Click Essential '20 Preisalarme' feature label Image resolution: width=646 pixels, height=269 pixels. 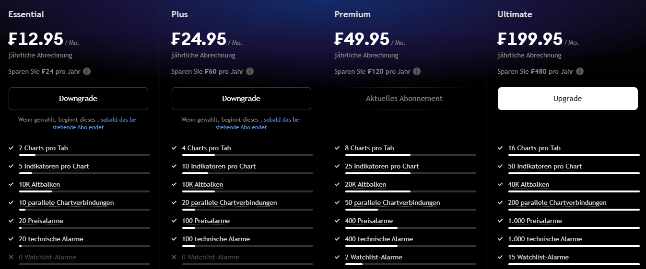point(41,221)
